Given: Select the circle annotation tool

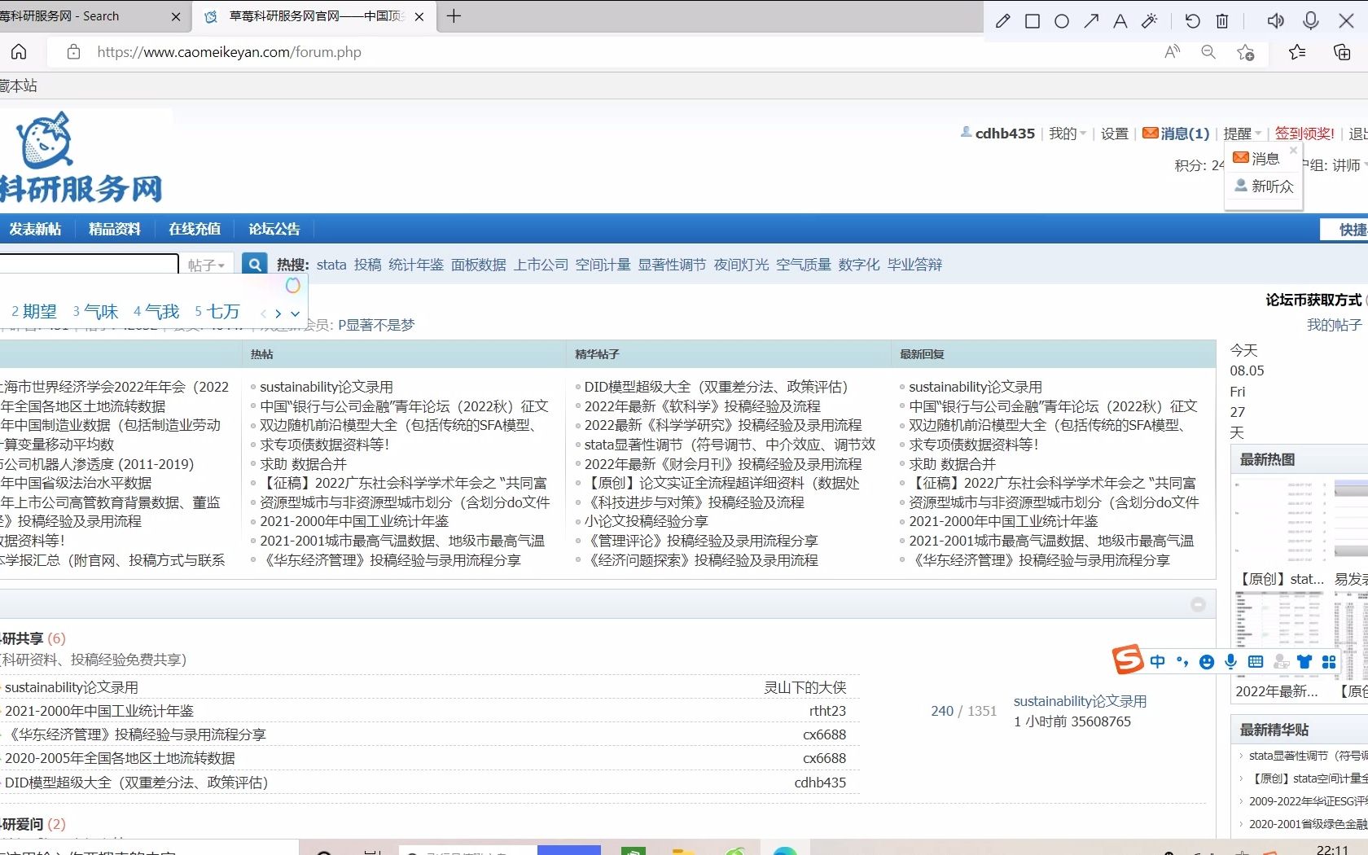Looking at the screenshot, I should 1062,21.
